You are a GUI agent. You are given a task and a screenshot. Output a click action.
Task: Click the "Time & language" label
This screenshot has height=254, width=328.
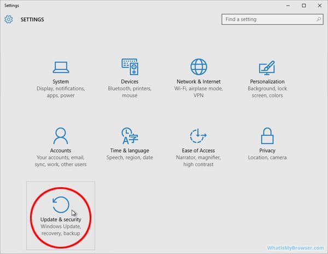[130, 151]
